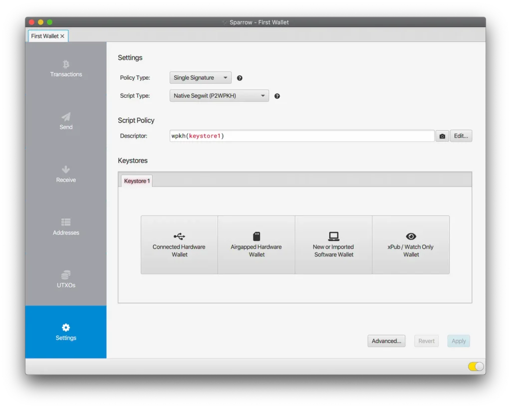This screenshot has width=511, height=408.
Task: Open the Transactions bitcoin icon
Action: [66, 64]
